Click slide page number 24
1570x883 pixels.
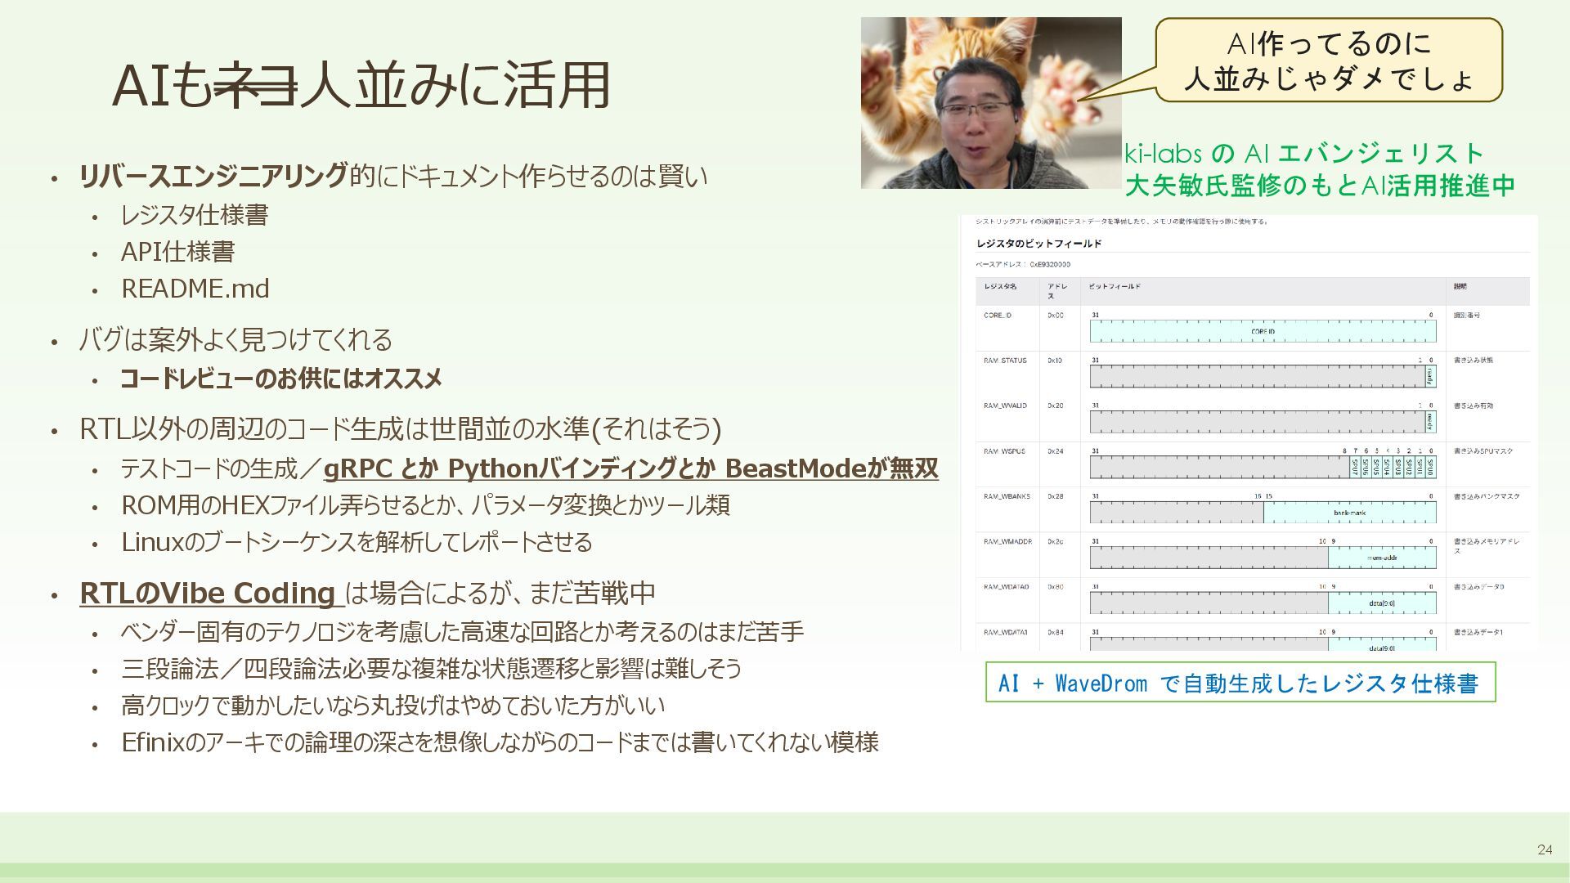click(x=1544, y=849)
